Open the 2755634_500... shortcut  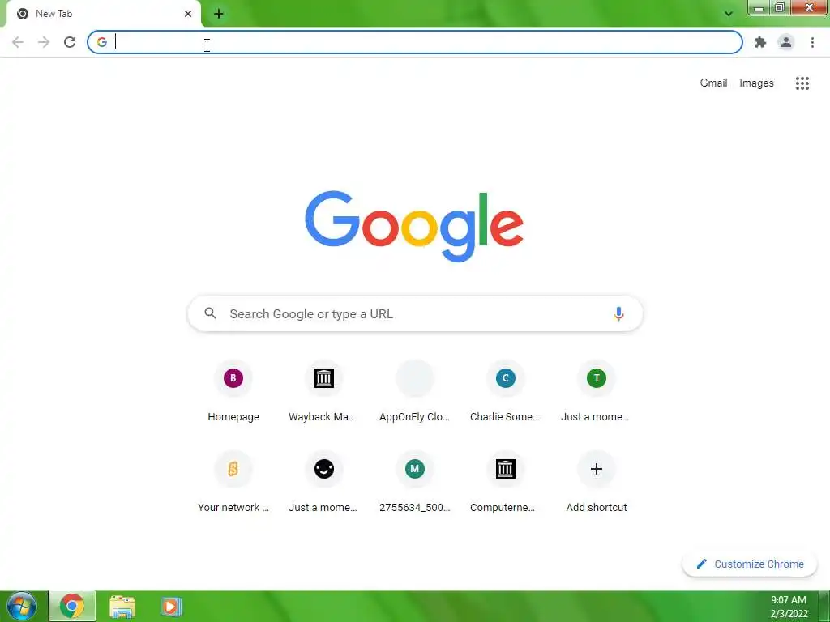414,482
